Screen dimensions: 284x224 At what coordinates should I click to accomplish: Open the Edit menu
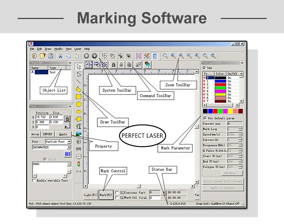(x=39, y=49)
